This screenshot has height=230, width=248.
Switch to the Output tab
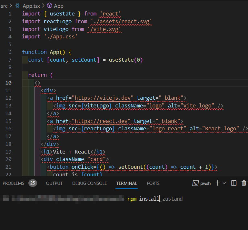[x=54, y=183]
